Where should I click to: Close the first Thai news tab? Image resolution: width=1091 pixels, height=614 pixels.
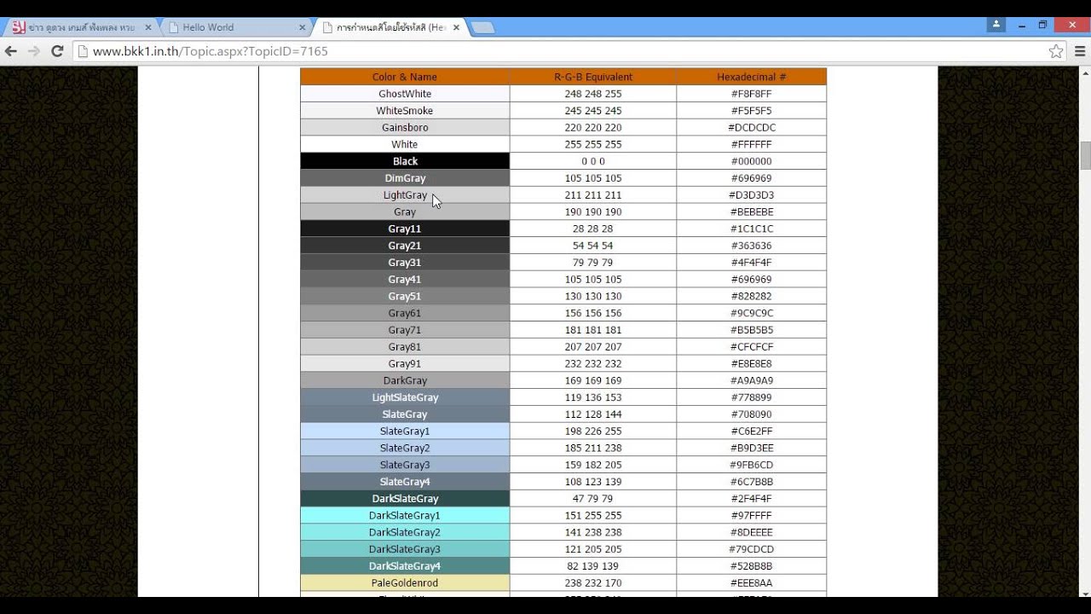pyautogui.click(x=148, y=27)
